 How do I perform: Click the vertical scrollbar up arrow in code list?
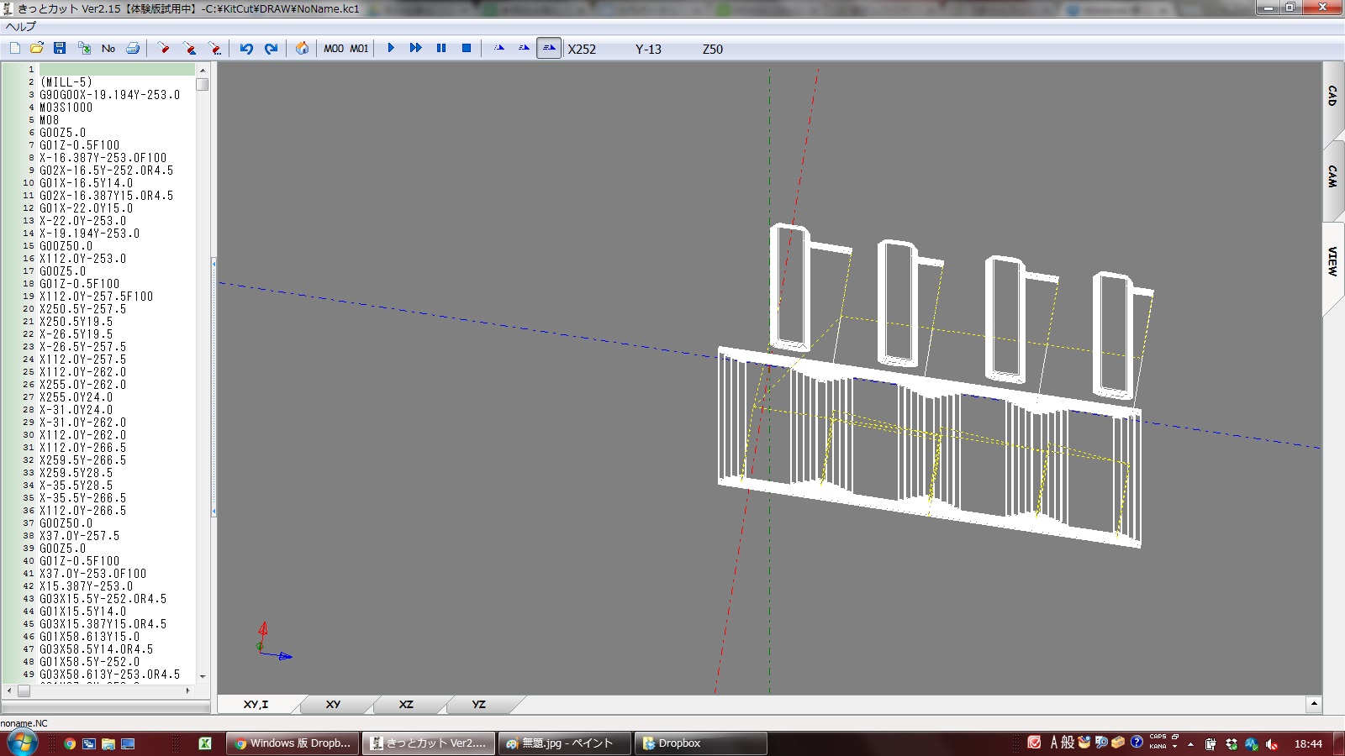click(x=203, y=70)
